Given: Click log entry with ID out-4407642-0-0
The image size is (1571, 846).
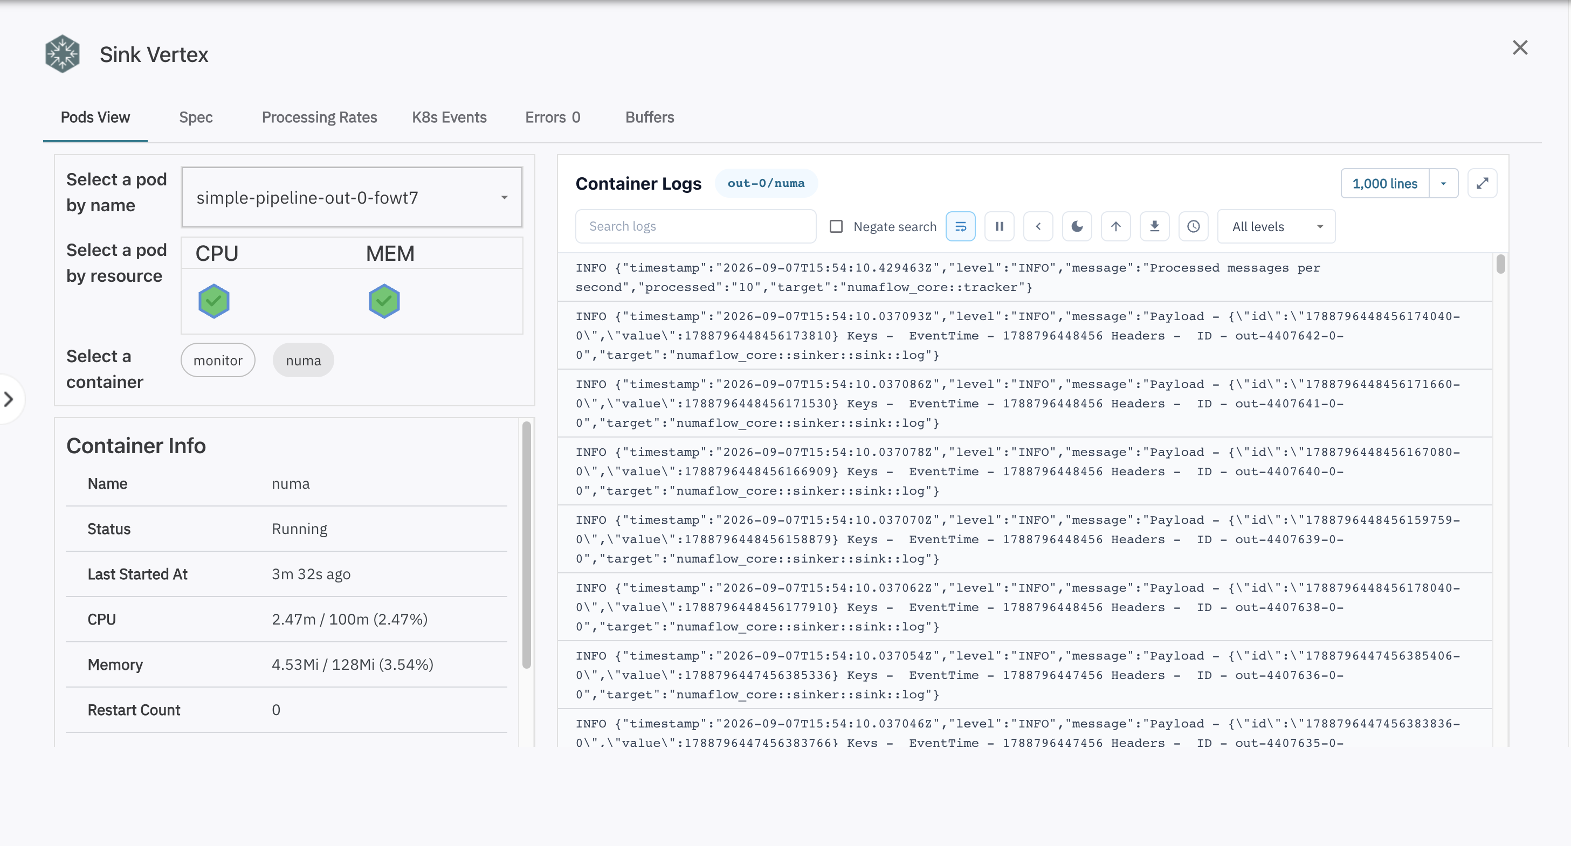Looking at the screenshot, I should [1024, 335].
